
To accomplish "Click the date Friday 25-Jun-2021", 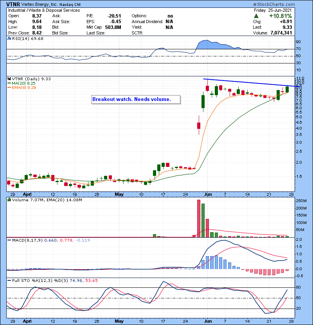I will 273,10.
